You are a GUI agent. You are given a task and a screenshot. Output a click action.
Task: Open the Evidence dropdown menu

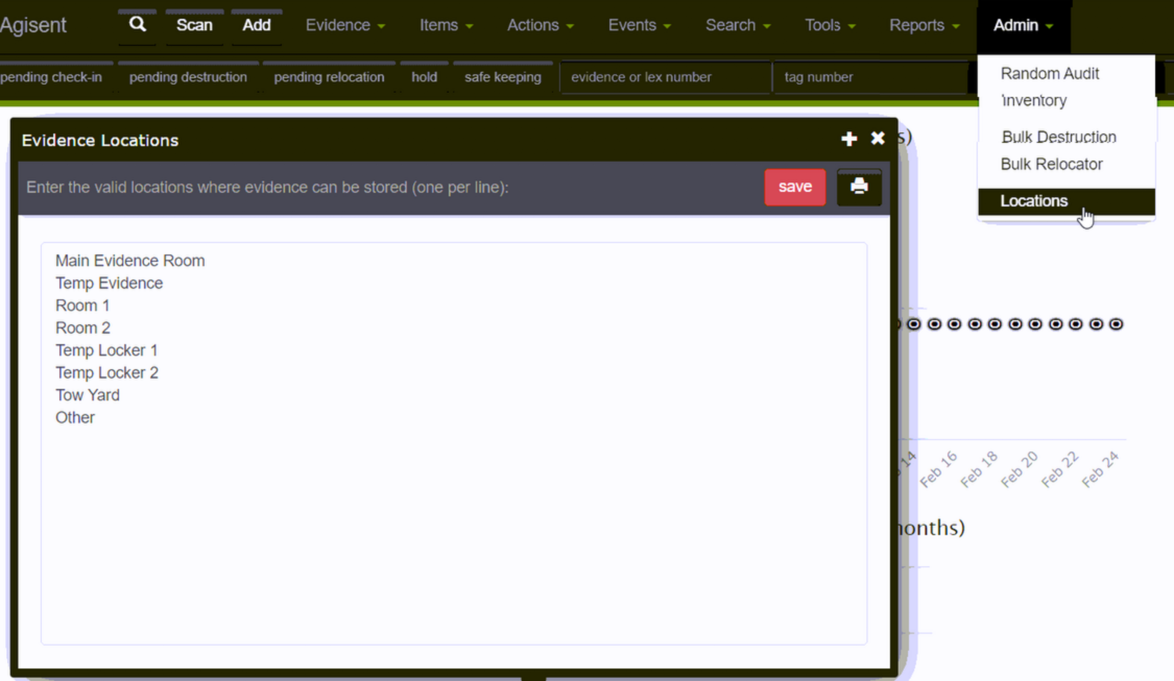[345, 25]
